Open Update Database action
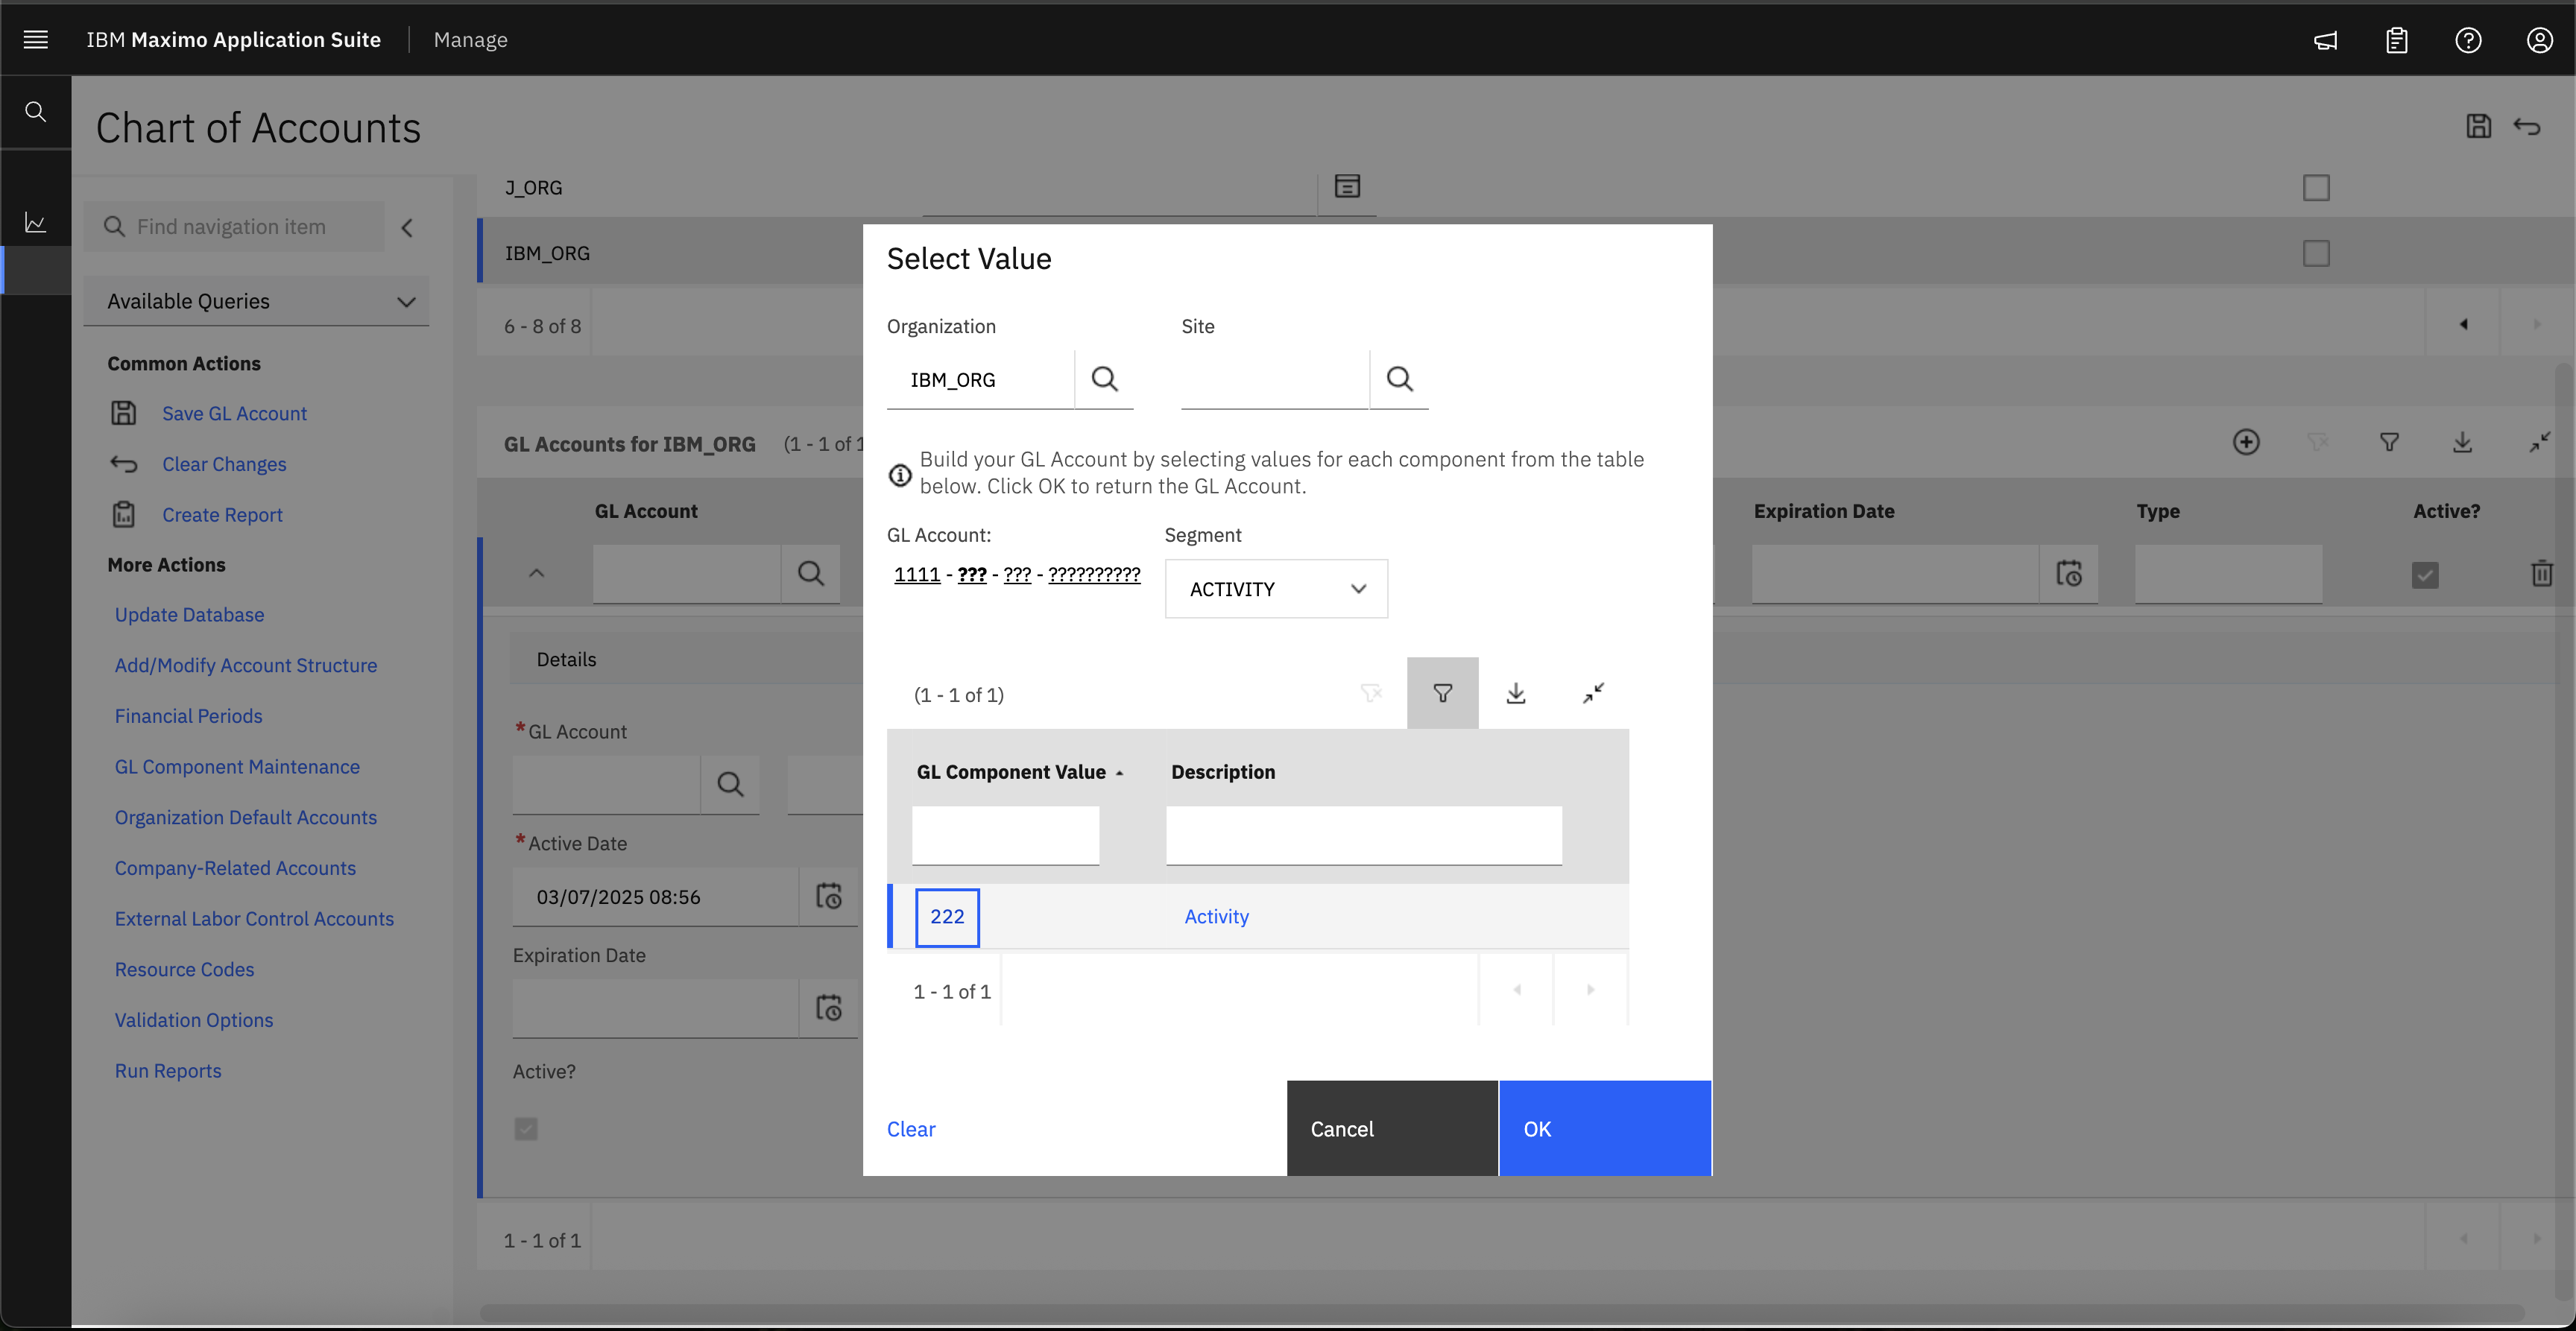2576x1331 pixels. click(x=189, y=614)
